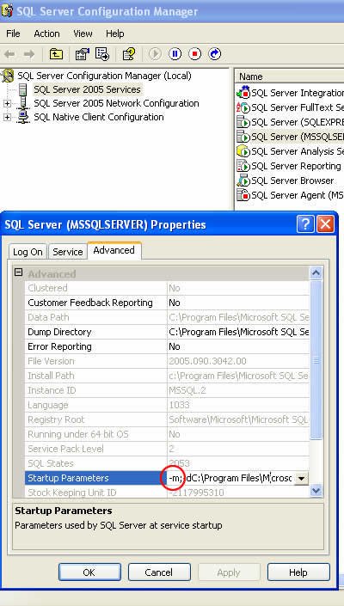Viewport: 344px width, 606px height.
Task: Select the SQL Server Browser row text
Action: coord(292,181)
